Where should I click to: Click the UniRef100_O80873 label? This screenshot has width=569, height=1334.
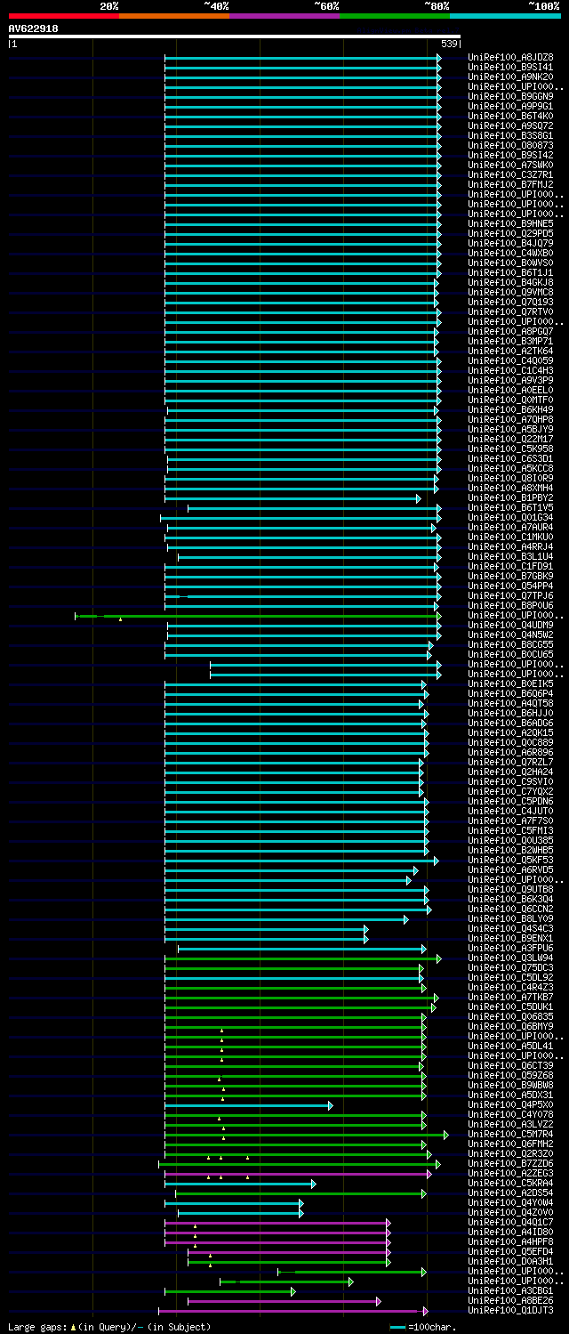512,145
